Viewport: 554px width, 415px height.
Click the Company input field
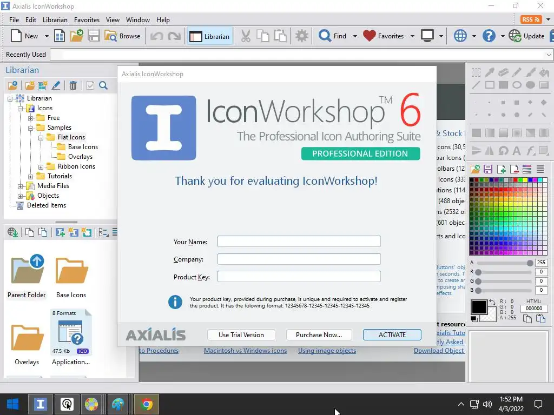click(x=299, y=259)
